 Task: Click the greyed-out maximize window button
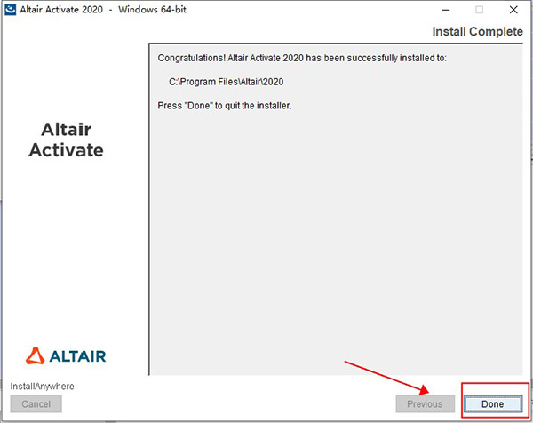pos(480,10)
